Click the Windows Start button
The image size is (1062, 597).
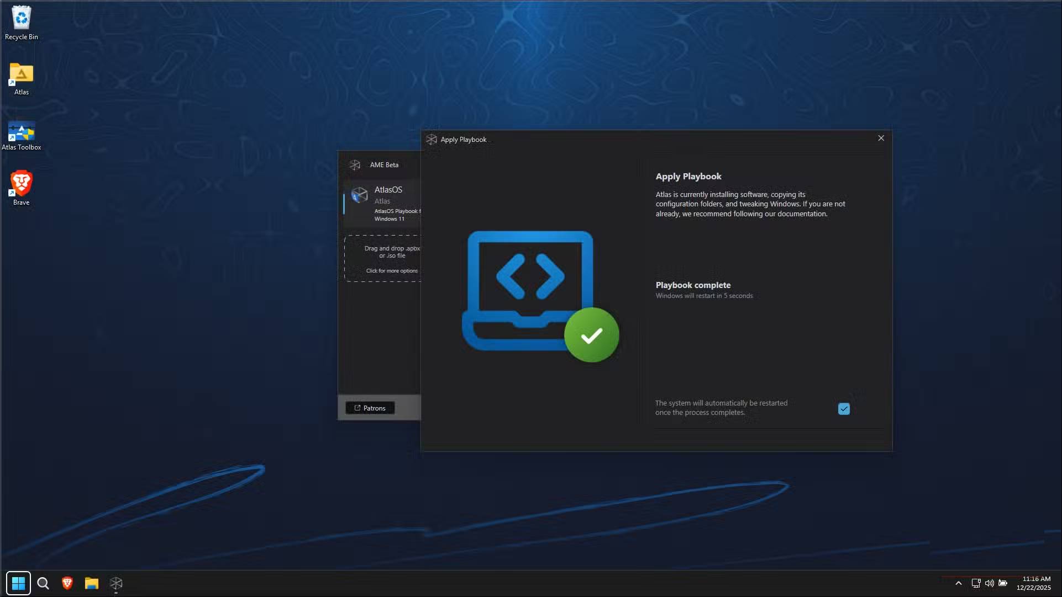click(x=18, y=583)
